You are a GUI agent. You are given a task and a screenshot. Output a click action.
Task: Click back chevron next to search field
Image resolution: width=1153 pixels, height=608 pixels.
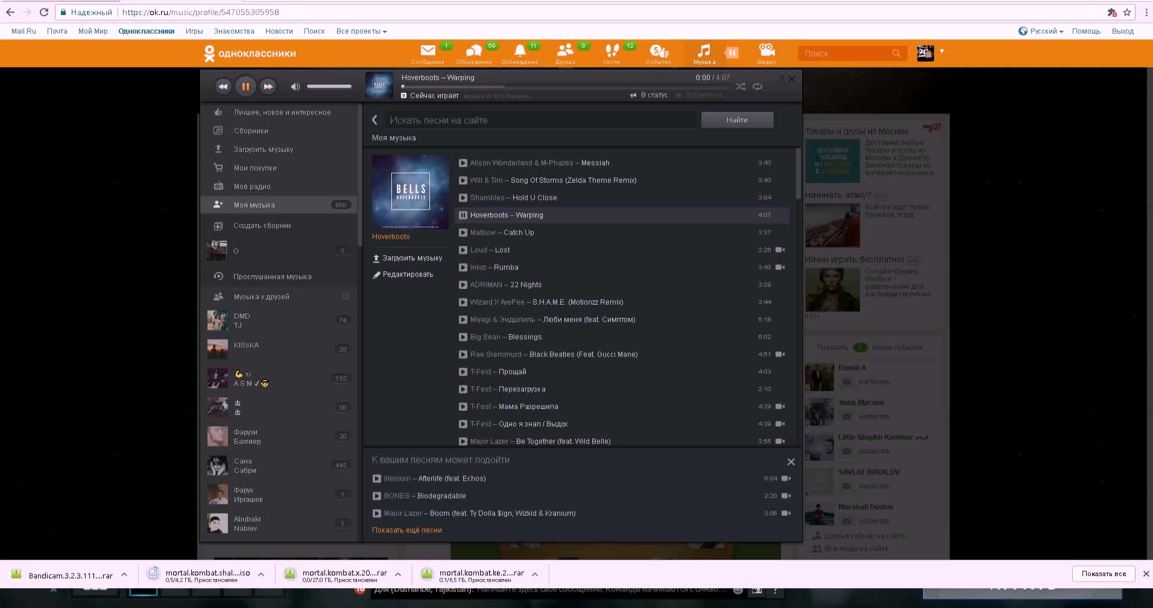(374, 120)
